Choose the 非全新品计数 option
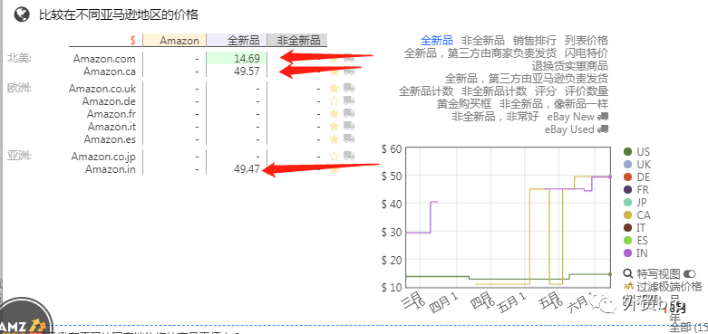Screen dimensions: 708x334 click(x=494, y=91)
